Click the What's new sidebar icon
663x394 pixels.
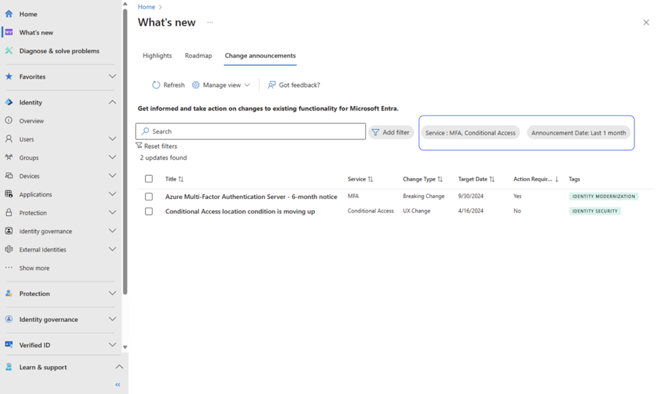click(9, 32)
